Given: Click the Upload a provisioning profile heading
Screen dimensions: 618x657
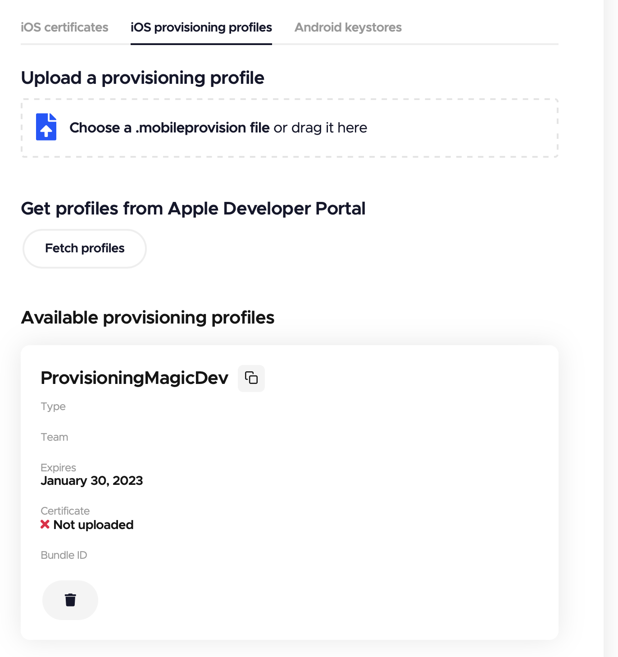Looking at the screenshot, I should point(143,78).
